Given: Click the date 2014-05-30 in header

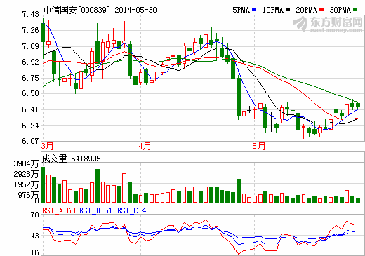Looking at the screenshot, I should click(x=135, y=10).
